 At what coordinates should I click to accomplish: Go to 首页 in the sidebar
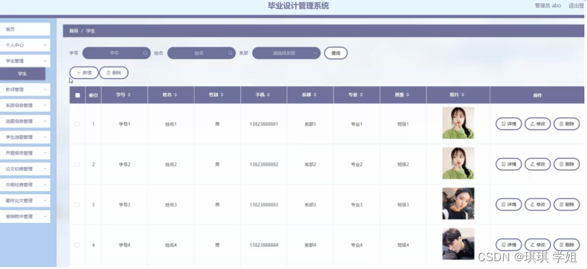click(x=25, y=29)
